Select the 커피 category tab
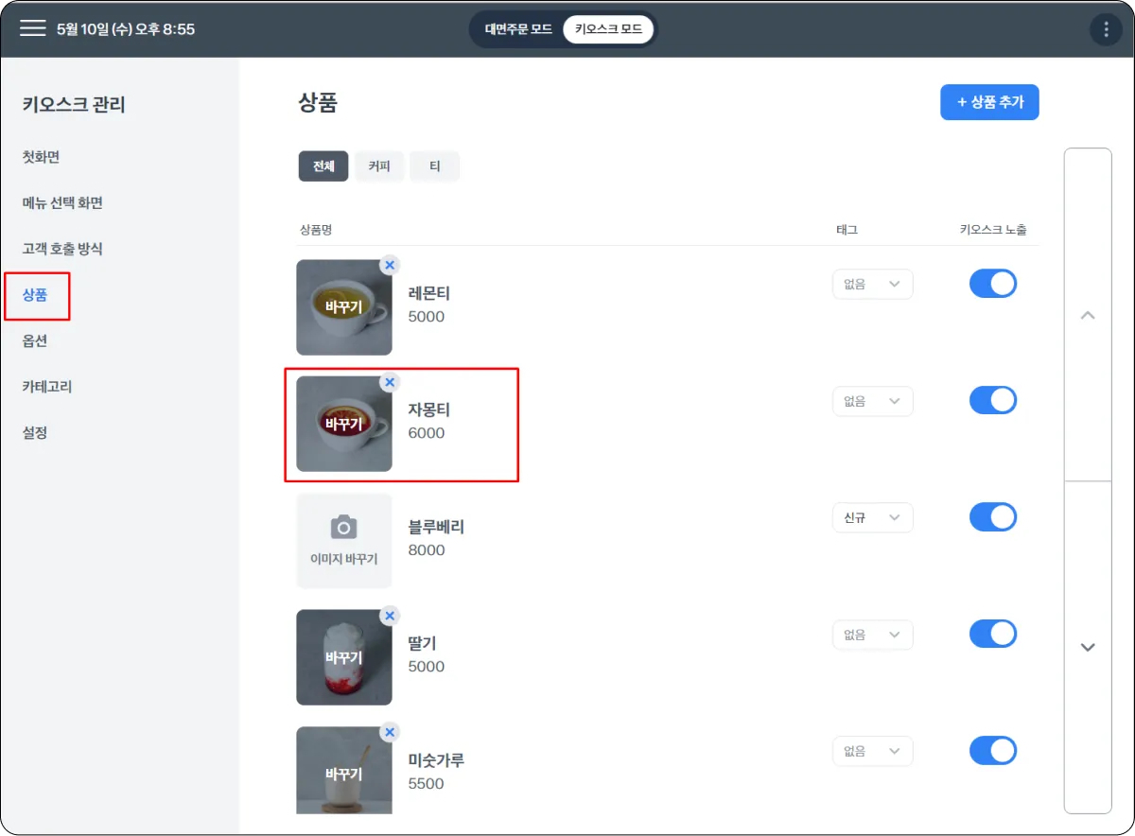Screen dimensions: 1135x836 click(x=379, y=166)
